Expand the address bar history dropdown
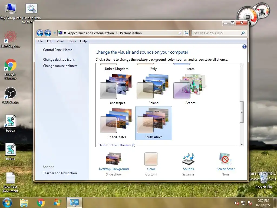 [180, 33]
